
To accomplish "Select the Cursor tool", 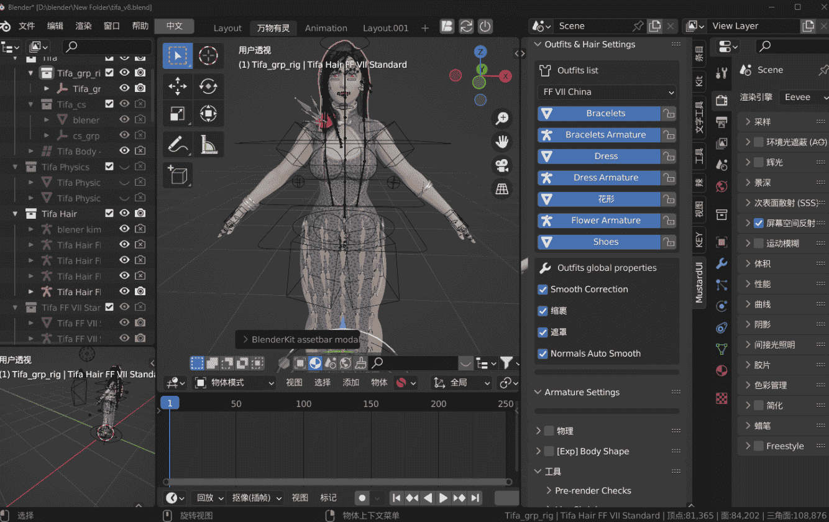I will (208, 56).
